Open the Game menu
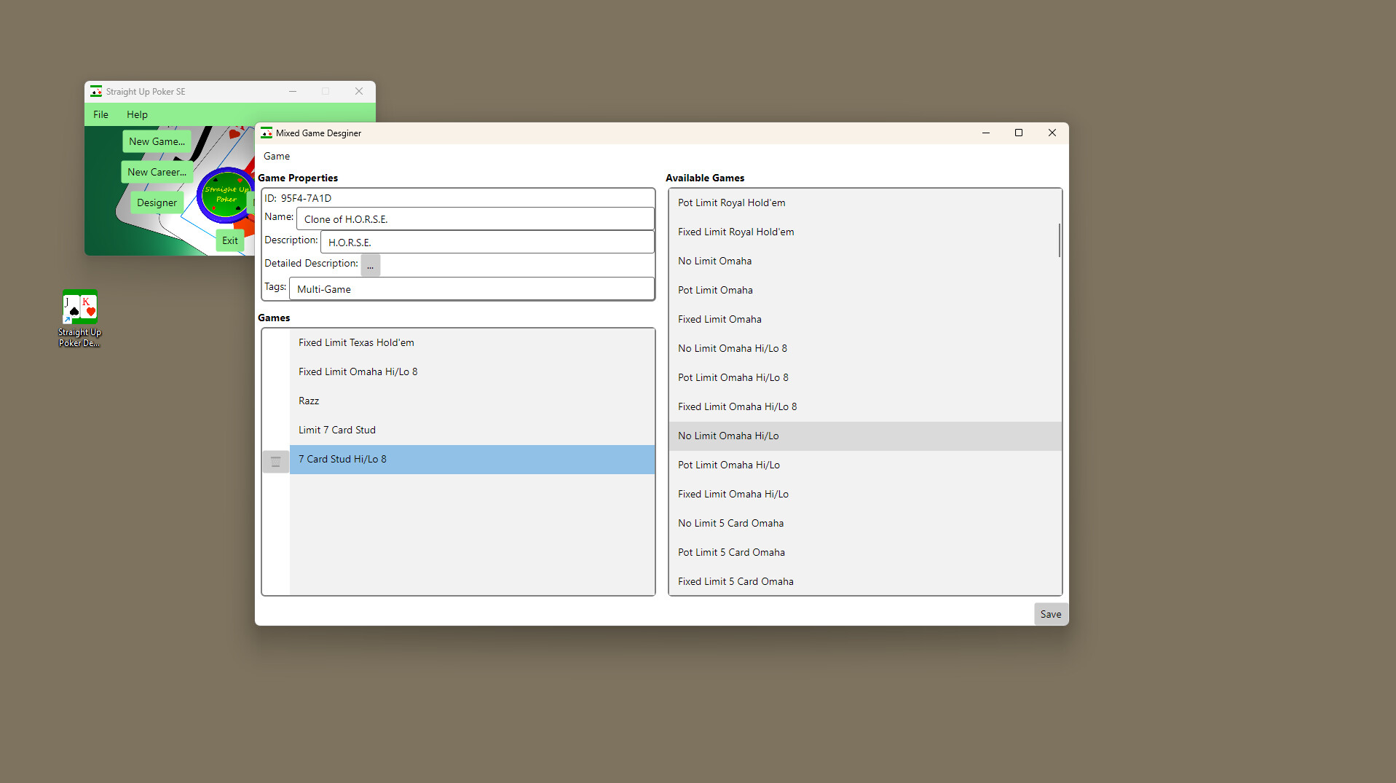 277,156
